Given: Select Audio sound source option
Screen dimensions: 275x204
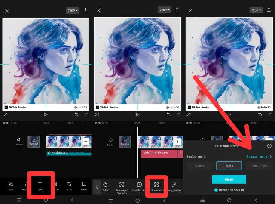Looking at the screenshot, I should click(229, 166).
